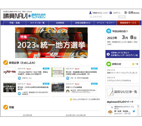Click the padlock icon next to ログイン
Screen dimensions: 142x126
pos(111,13)
